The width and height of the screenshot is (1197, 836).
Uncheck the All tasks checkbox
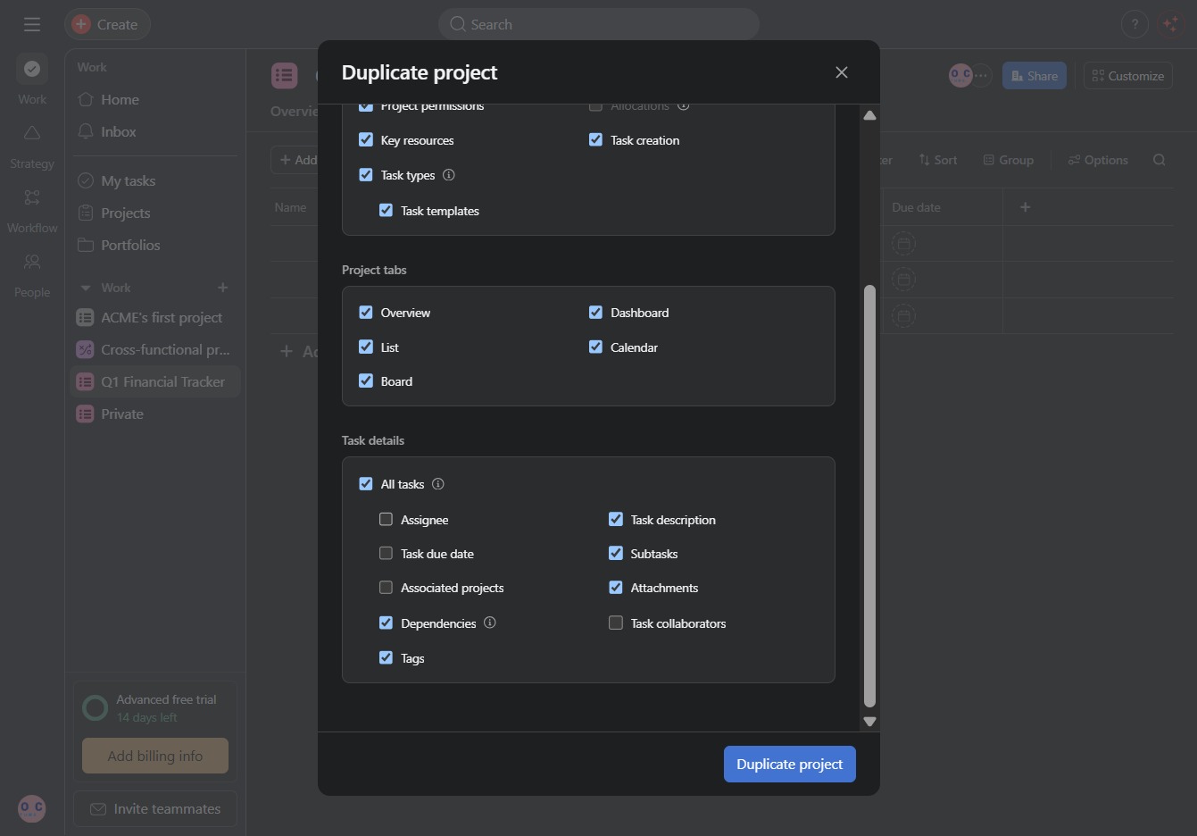click(366, 483)
